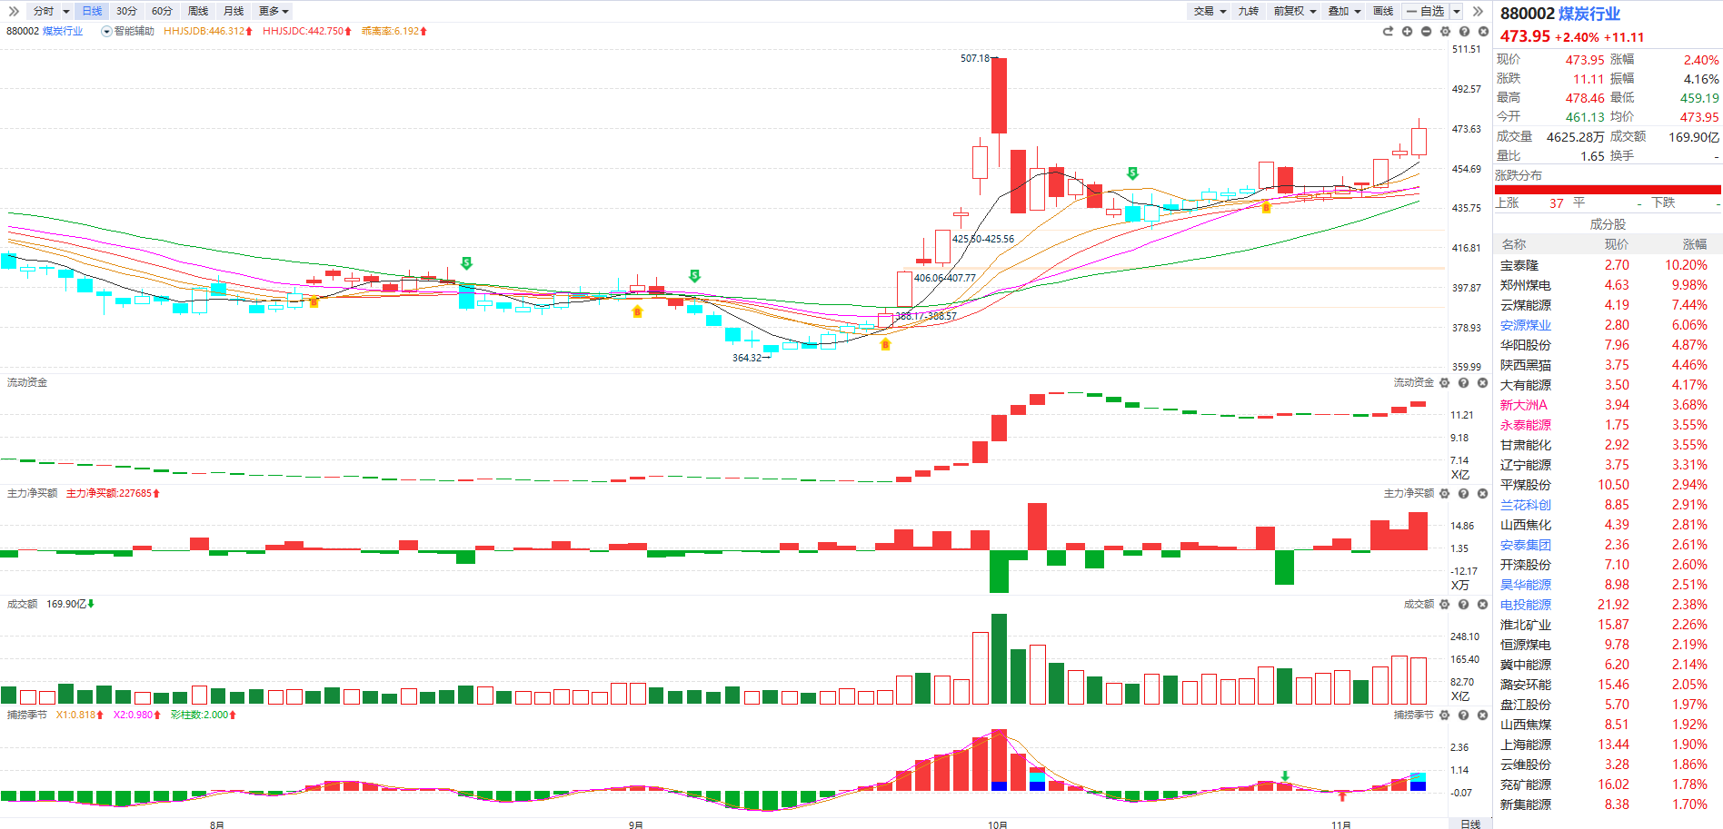The height and width of the screenshot is (829, 1723).
Task: Open the 前复权 adjustment dropdown
Action: (1294, 11)
